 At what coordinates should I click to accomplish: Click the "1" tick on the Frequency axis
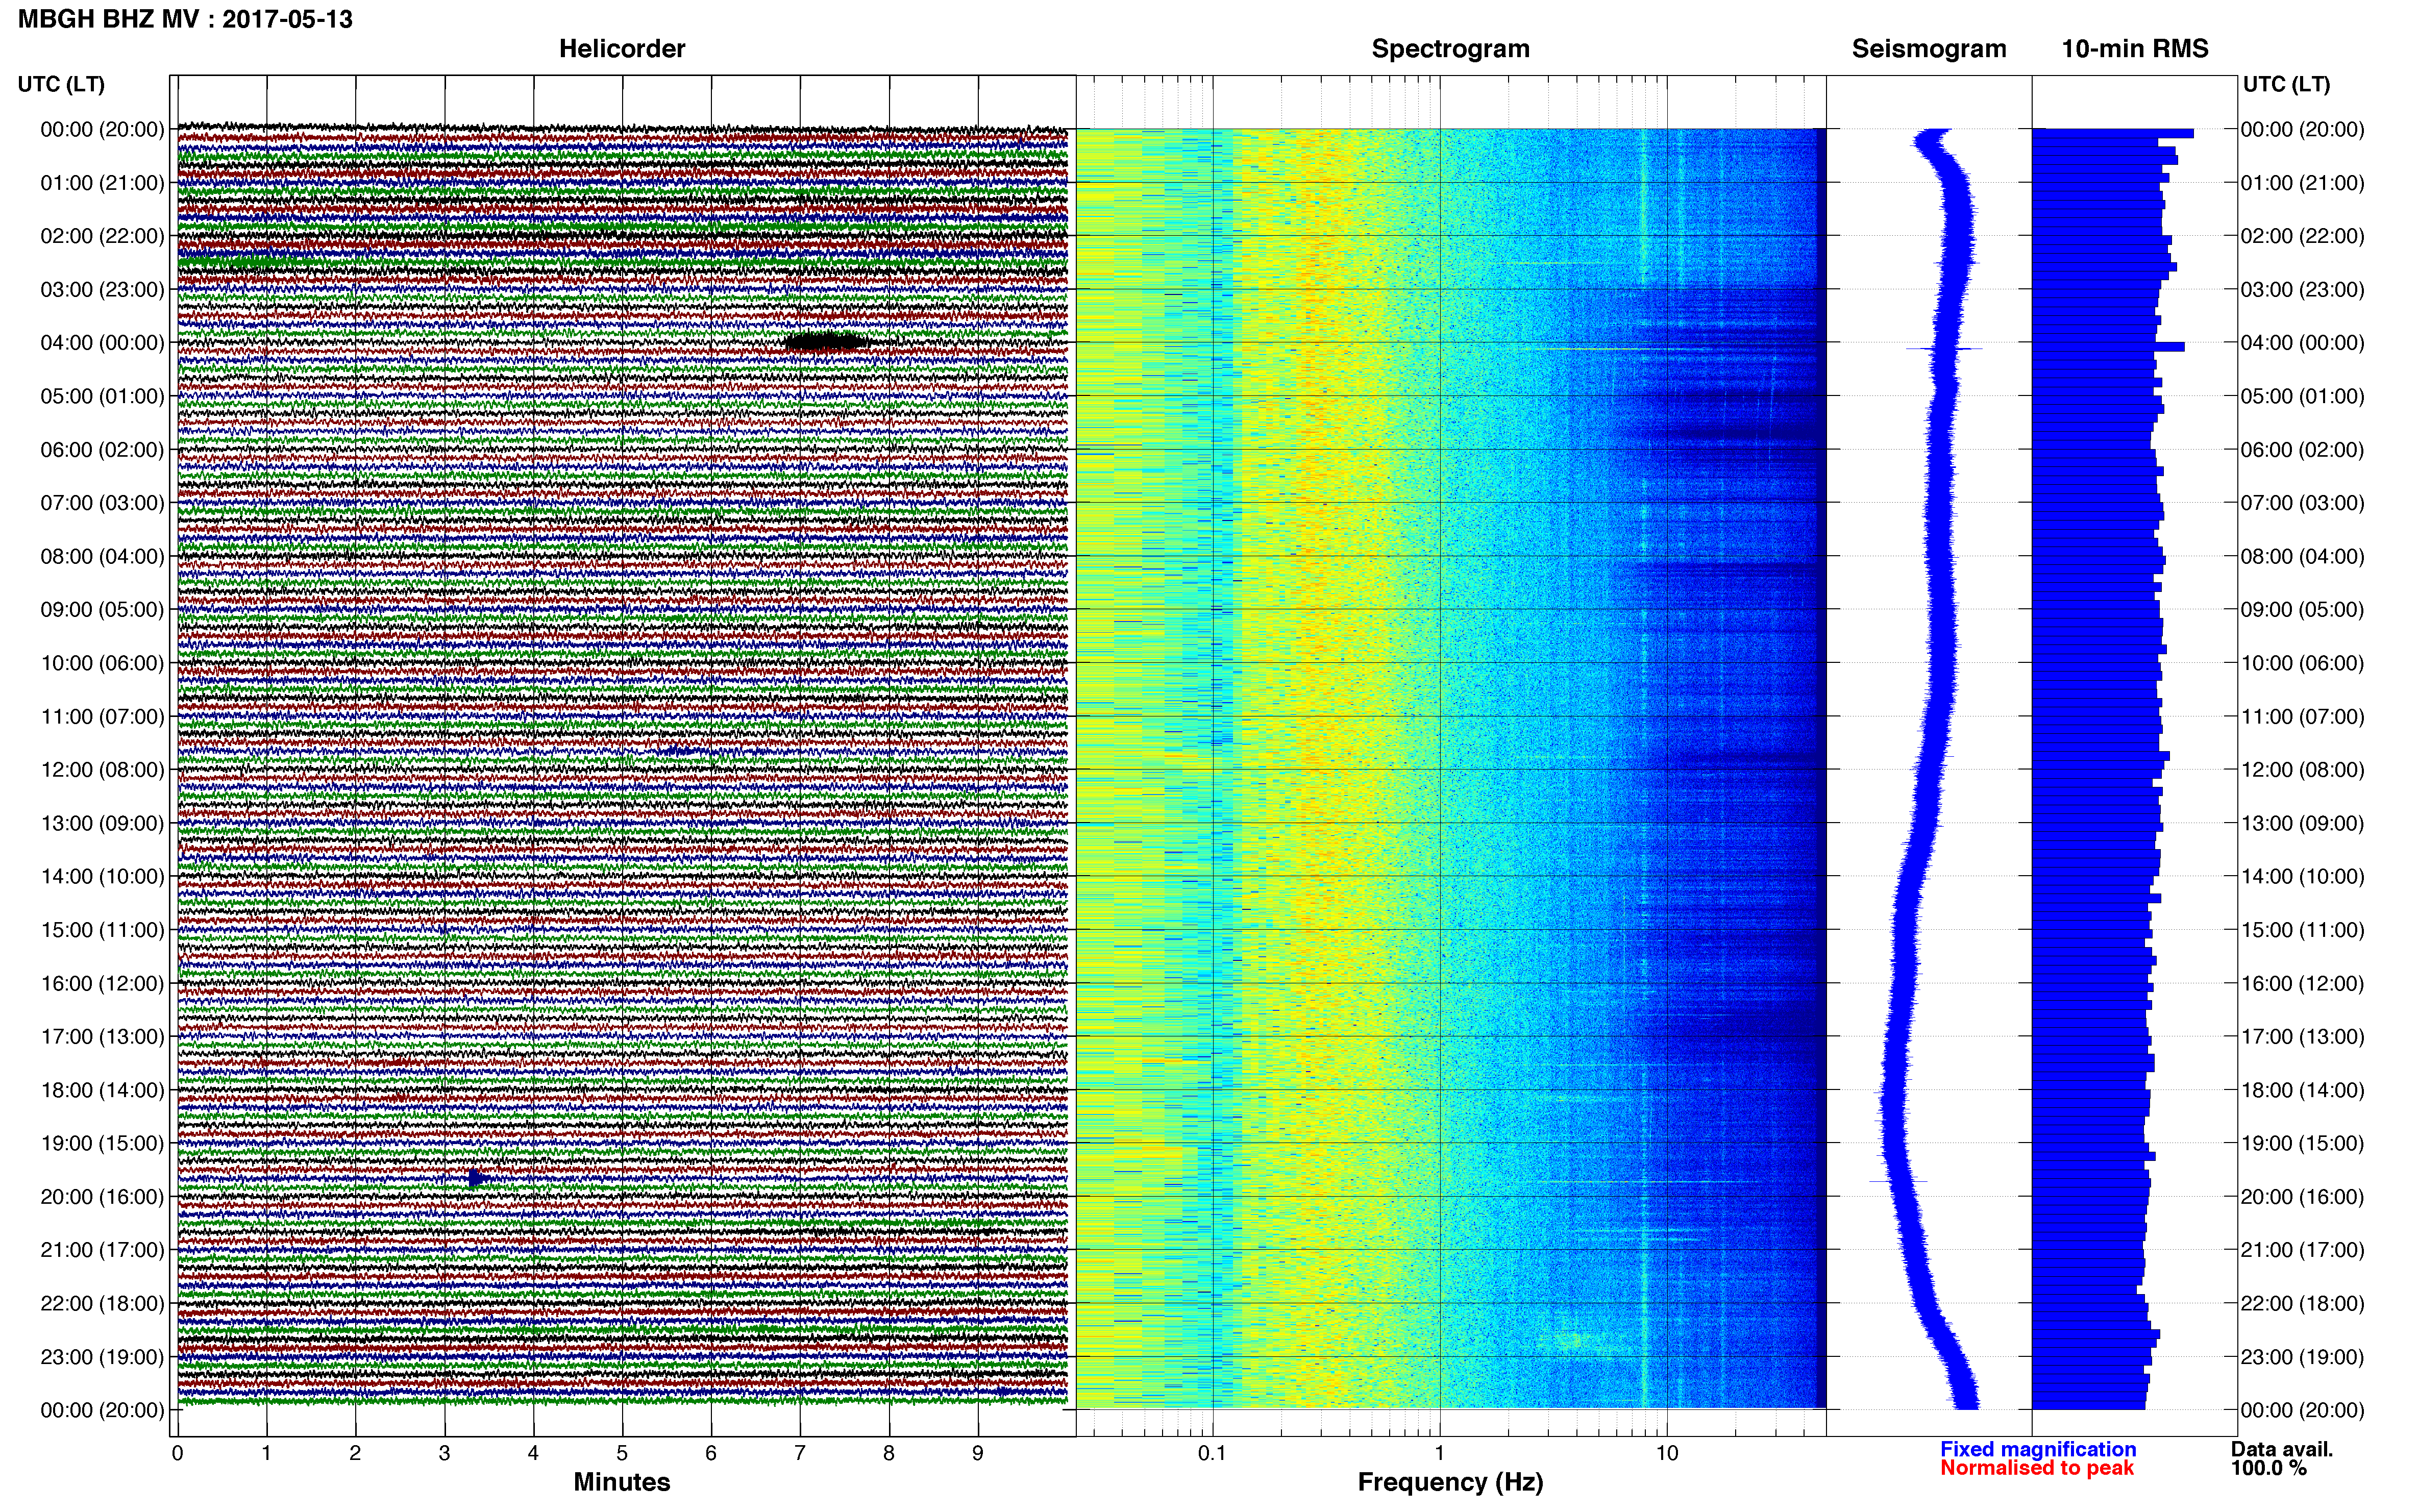coord(1439,1453)
